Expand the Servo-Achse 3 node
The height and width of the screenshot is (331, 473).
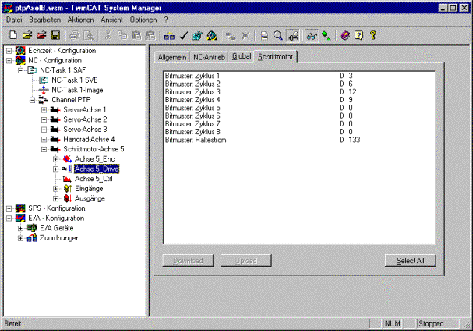pyautogui.click(x=44, y=130)
